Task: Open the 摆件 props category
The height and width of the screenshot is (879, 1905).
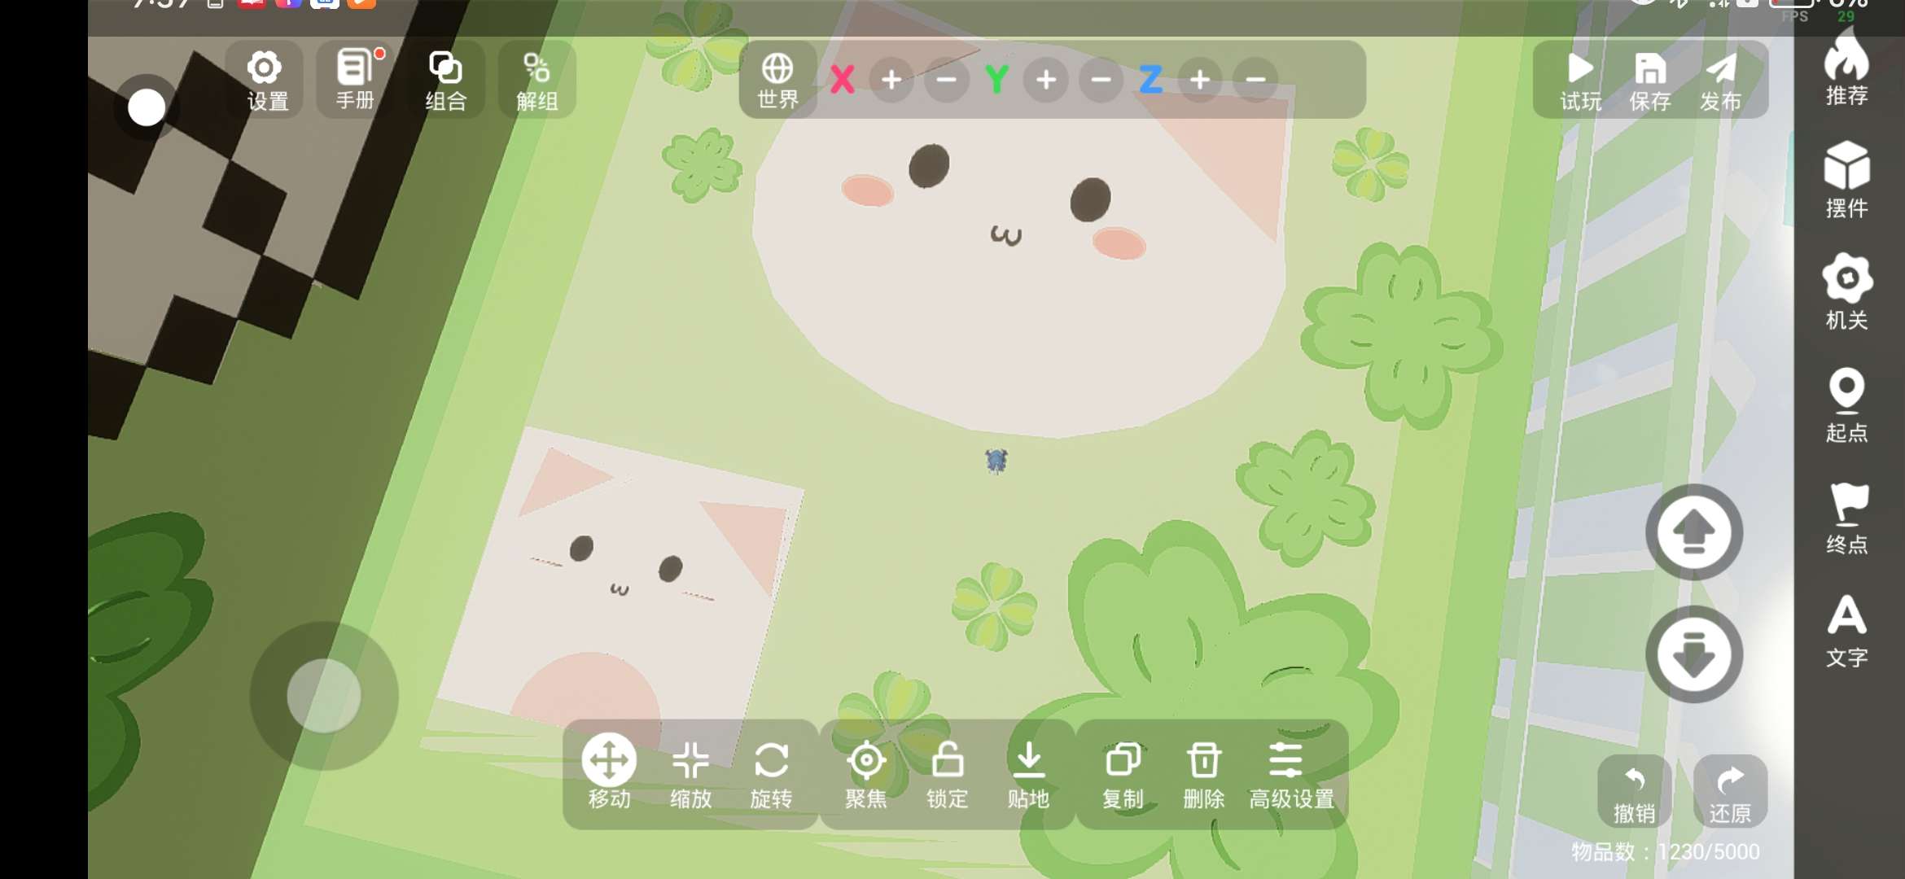Action: click(x=1846, y=179)
